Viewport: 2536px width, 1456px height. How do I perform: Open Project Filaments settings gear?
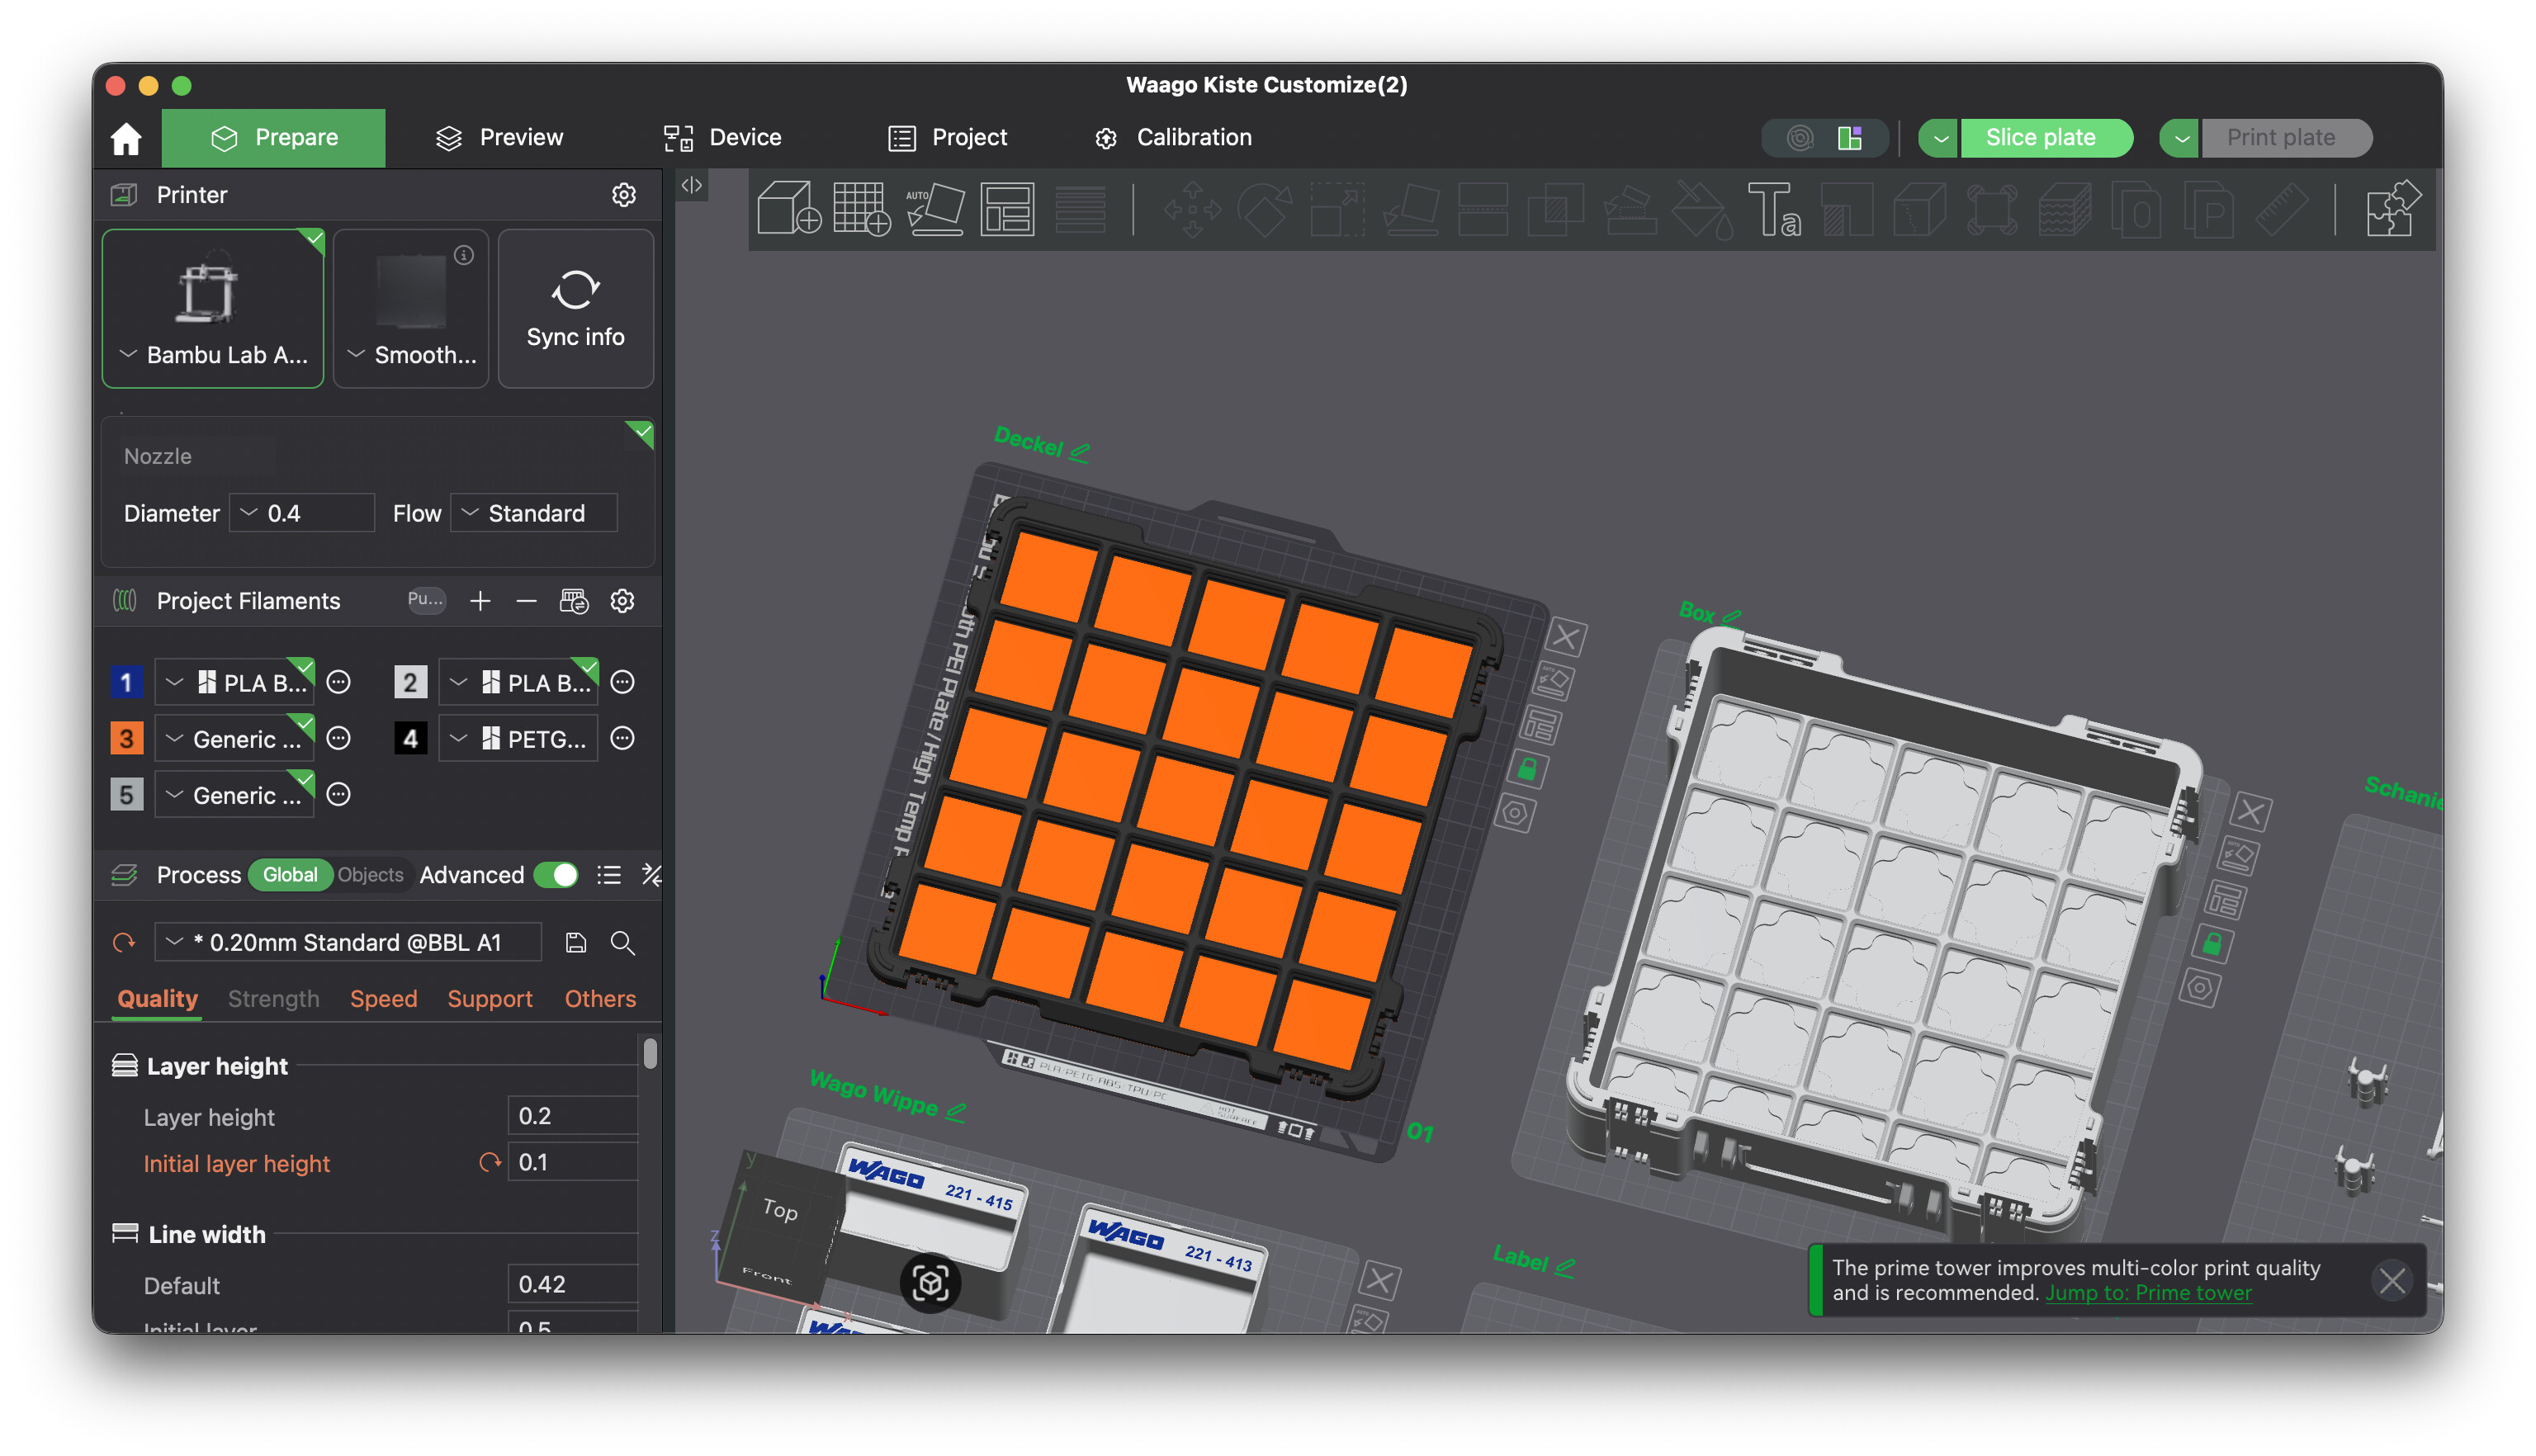click(x=622, y=601)
